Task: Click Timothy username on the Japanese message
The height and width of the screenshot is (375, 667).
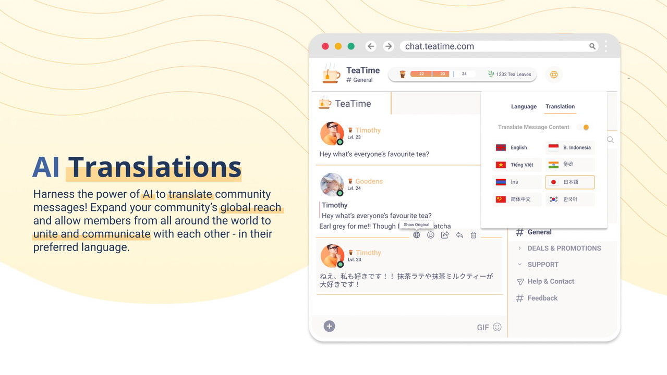Action: click(x=369, y=253)
